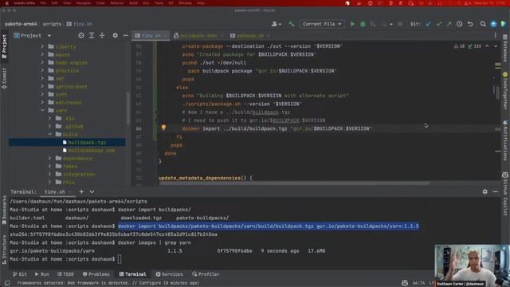Expand the dependency folder

point(50,159)
